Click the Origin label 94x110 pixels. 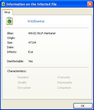(11, 38)
